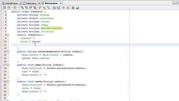Go forward in editor navigation history

tap(15, 8)
